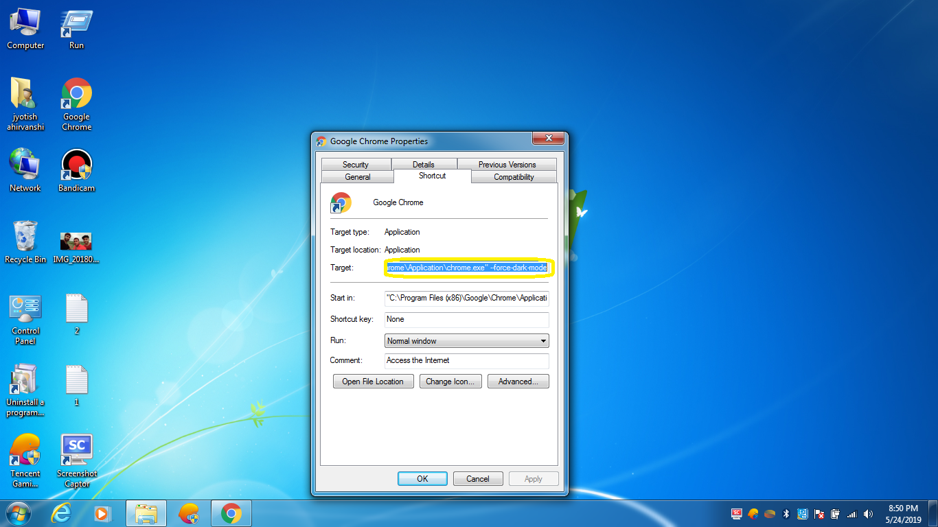Select the Tencent Gaming desktop shortcut
Screen dimensions: 938x527
tap(25, 461)
